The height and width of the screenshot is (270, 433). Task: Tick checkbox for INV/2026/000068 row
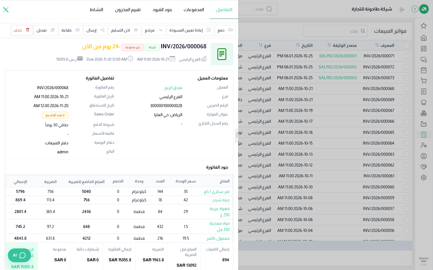click(407, 89)
